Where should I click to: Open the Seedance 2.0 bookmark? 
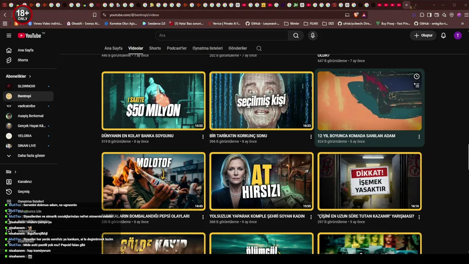click(154, 23)
